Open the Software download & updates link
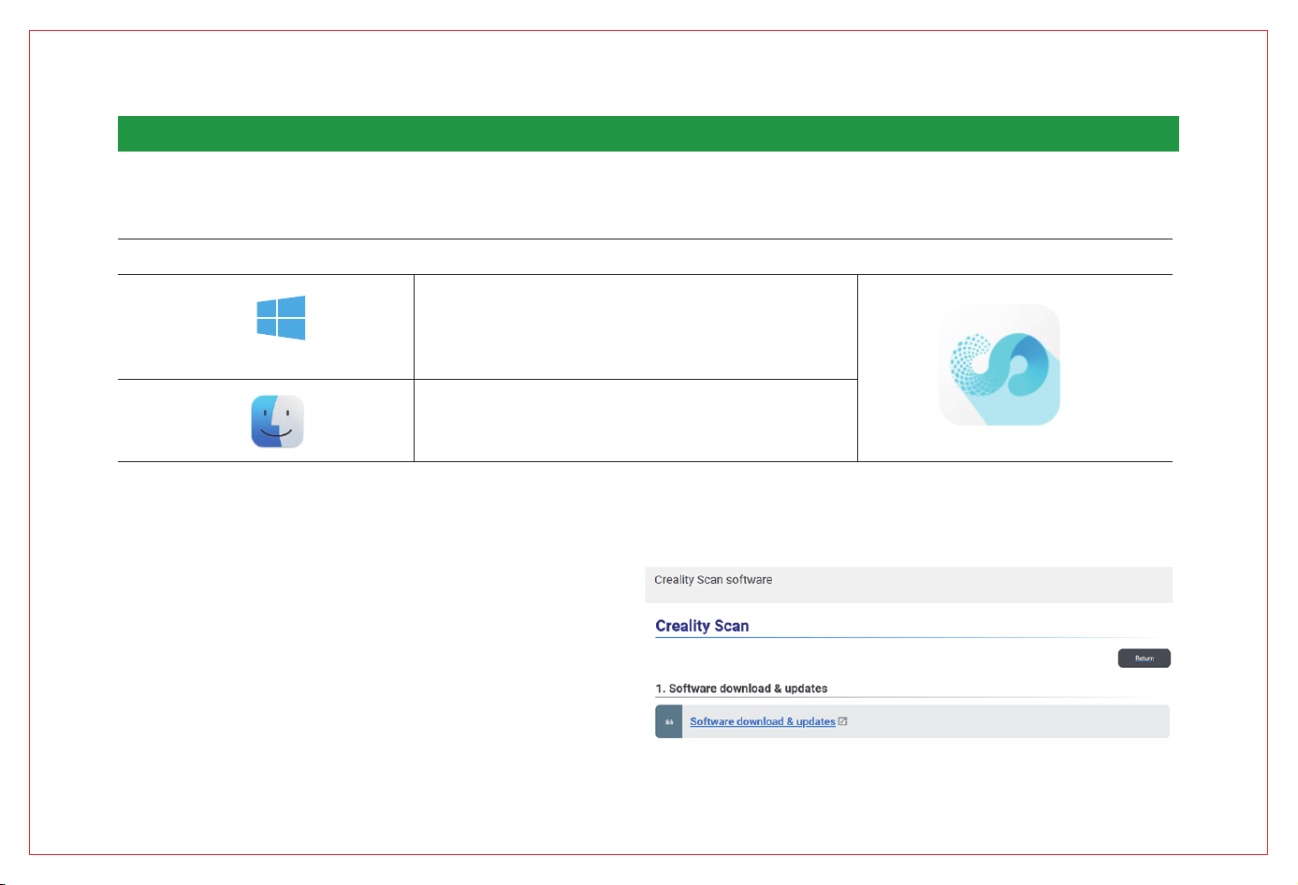 (x=763, y=721)
